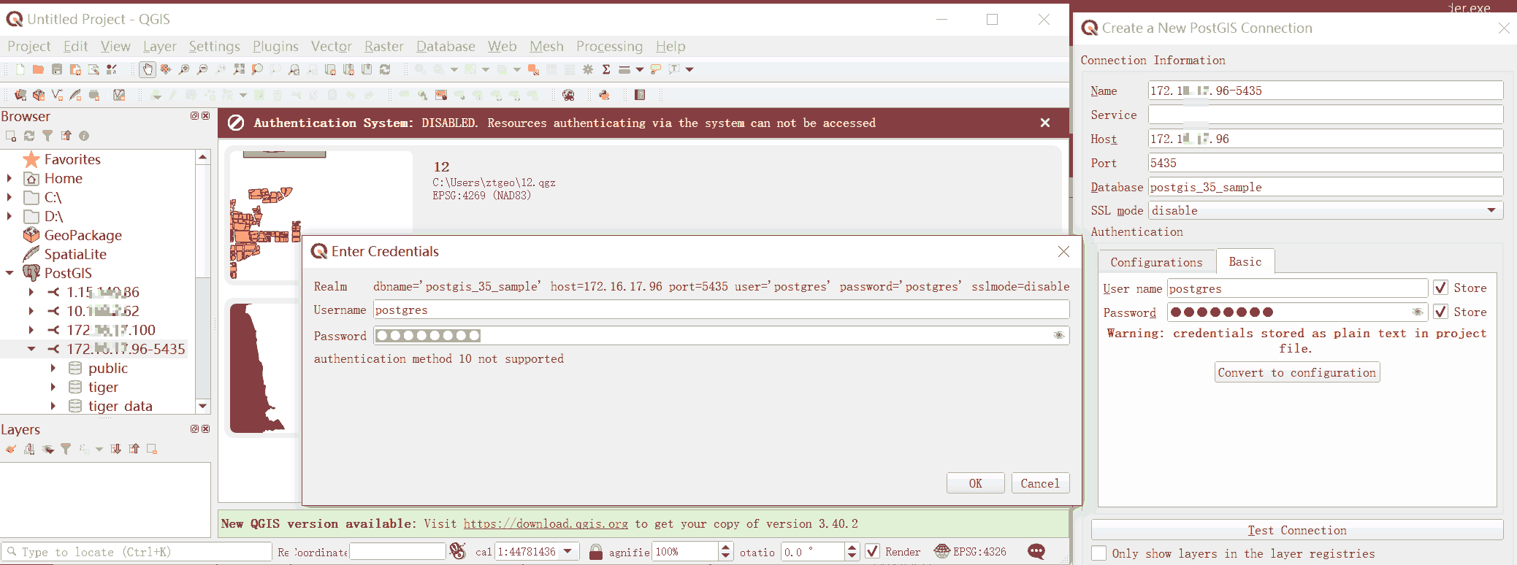Toggle the scale lock padlock icon

pos(596,552)
